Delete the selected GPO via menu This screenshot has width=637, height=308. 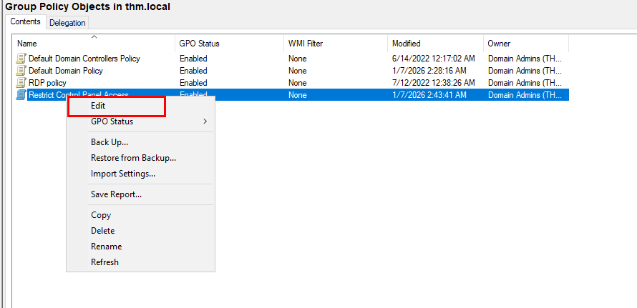[x=102, y=231]
